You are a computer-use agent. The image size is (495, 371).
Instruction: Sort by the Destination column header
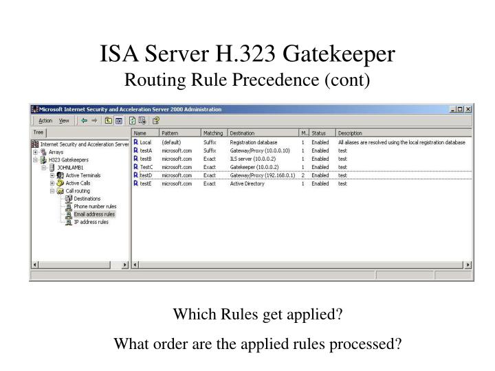tap(263, 133)
